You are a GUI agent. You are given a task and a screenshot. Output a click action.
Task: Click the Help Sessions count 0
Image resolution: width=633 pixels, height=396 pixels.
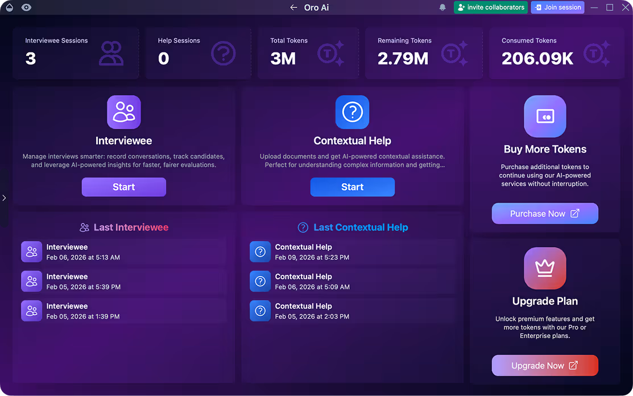coord(163,59)
